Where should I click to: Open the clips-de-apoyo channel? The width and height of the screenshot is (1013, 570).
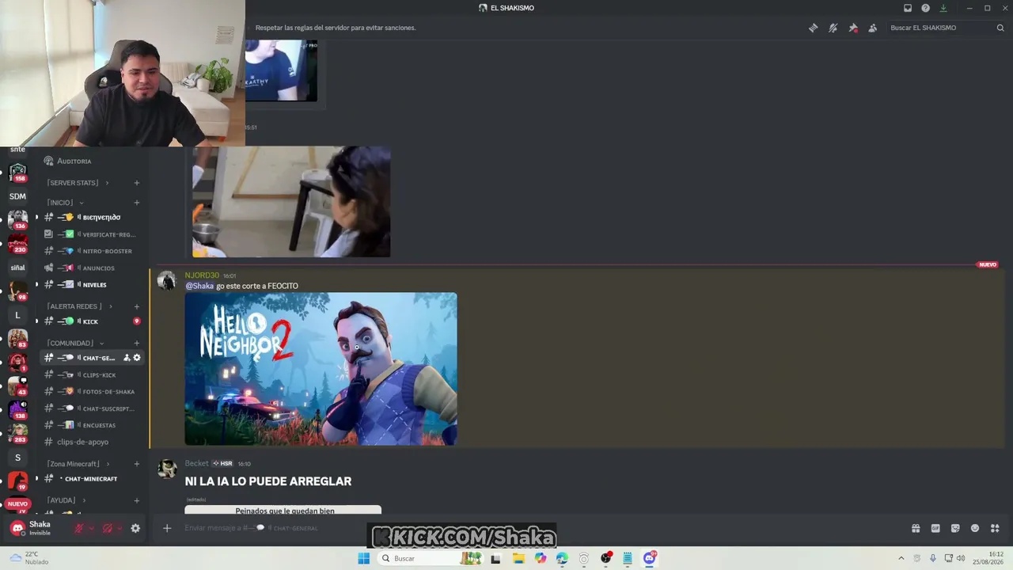(x=93, y=442)
